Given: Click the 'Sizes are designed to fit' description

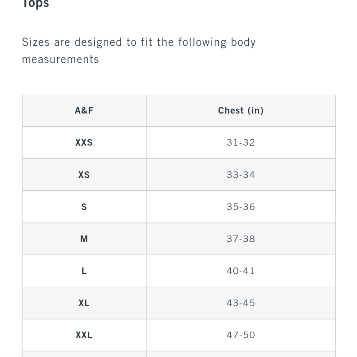Looking at the screenshot, I should [139, 51].
